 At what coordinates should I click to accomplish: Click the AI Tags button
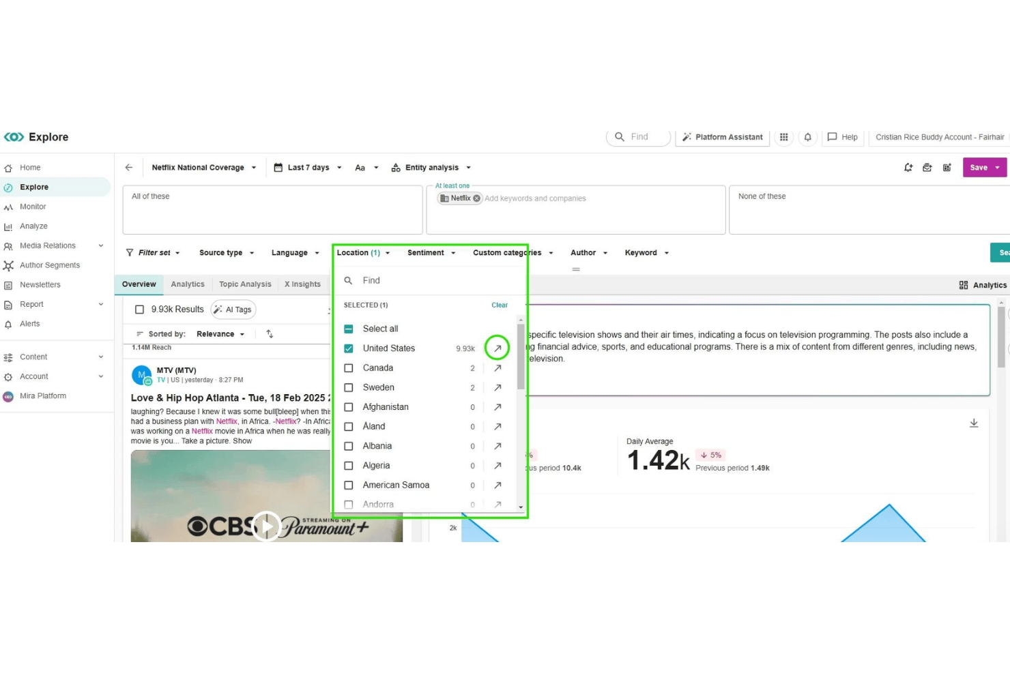coord(233,310)
